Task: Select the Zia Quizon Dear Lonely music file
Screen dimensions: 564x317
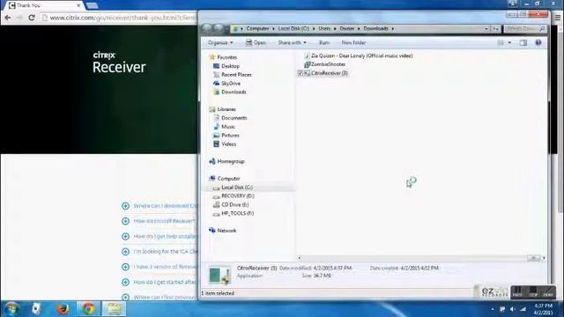Action: [362, 55]
